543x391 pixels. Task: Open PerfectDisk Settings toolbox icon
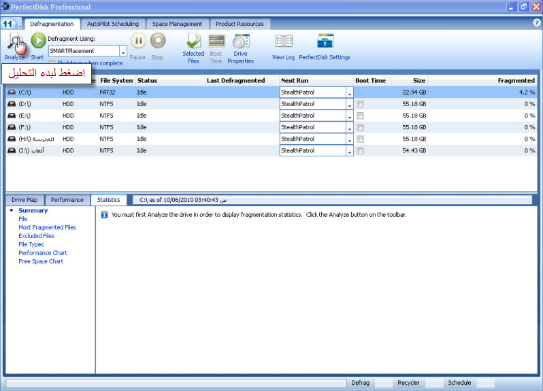325,41
